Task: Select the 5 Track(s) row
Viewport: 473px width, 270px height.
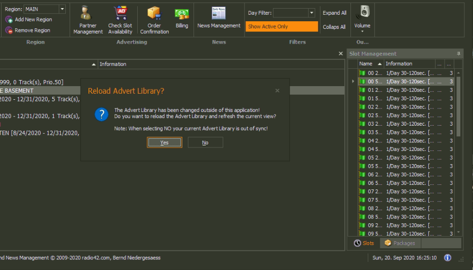Action: click(x=40, y=99)
